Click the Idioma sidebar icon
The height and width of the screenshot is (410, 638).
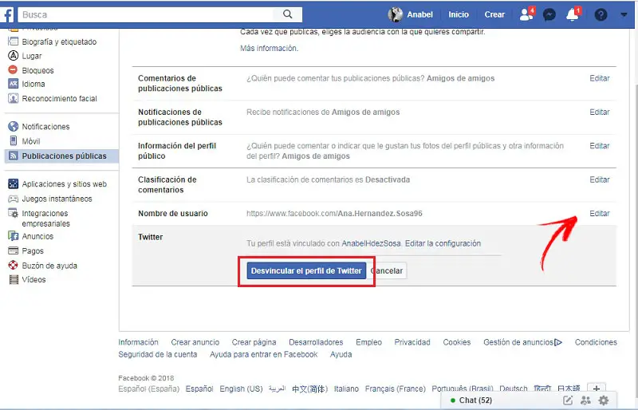[x=13, y=84]
